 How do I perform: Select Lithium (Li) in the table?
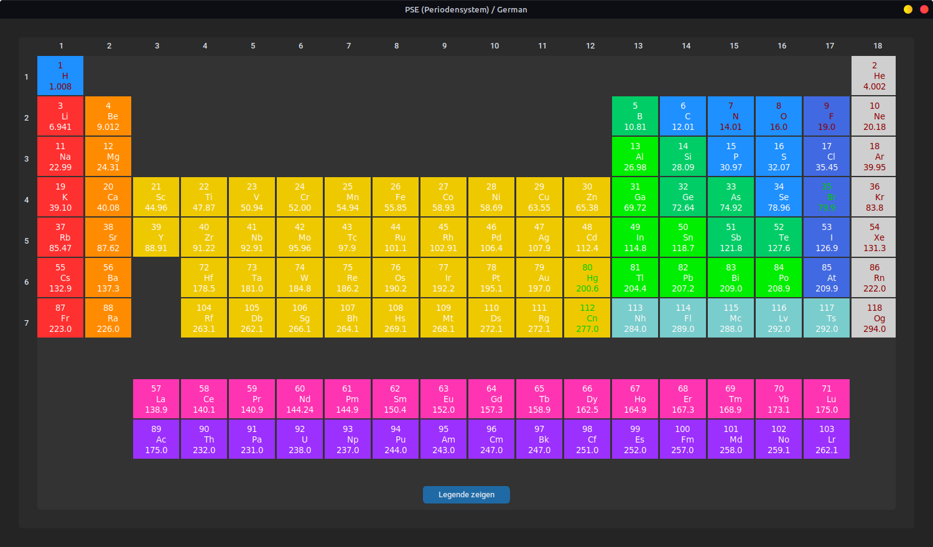(x=60, y=116)
